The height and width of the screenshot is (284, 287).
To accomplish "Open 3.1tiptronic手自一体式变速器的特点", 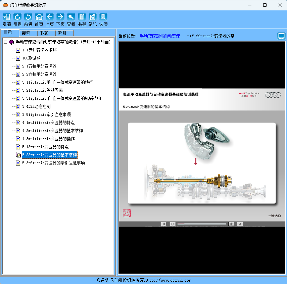I will tap(57, 82).
